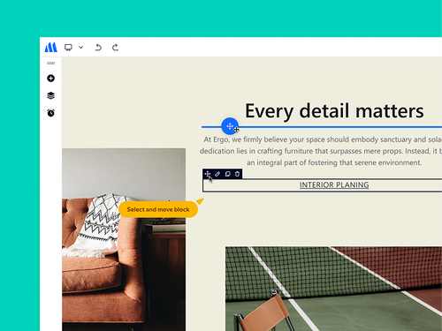The height and width of the screenshot is (331, 442).
Task: Click the blue circular move handle
Action: pos(230,126)
